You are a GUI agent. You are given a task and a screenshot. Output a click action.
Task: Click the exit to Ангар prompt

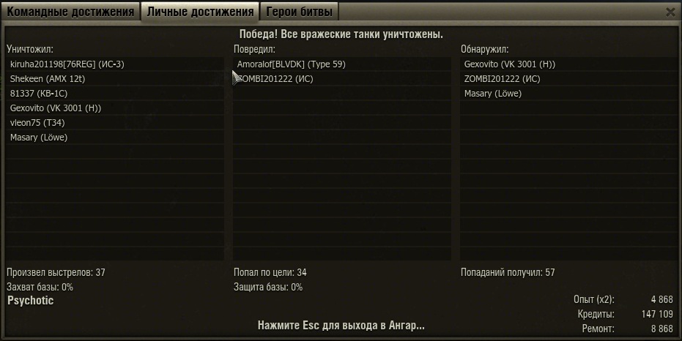pos(341,326)
